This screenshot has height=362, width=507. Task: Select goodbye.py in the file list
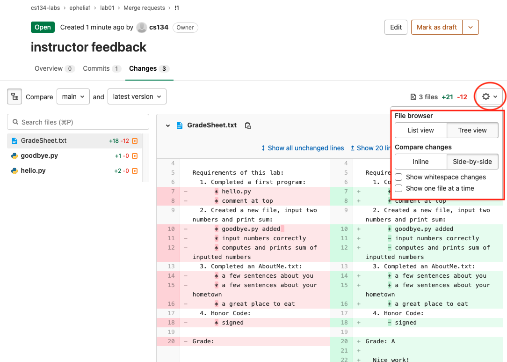click(x=74, y=156)
